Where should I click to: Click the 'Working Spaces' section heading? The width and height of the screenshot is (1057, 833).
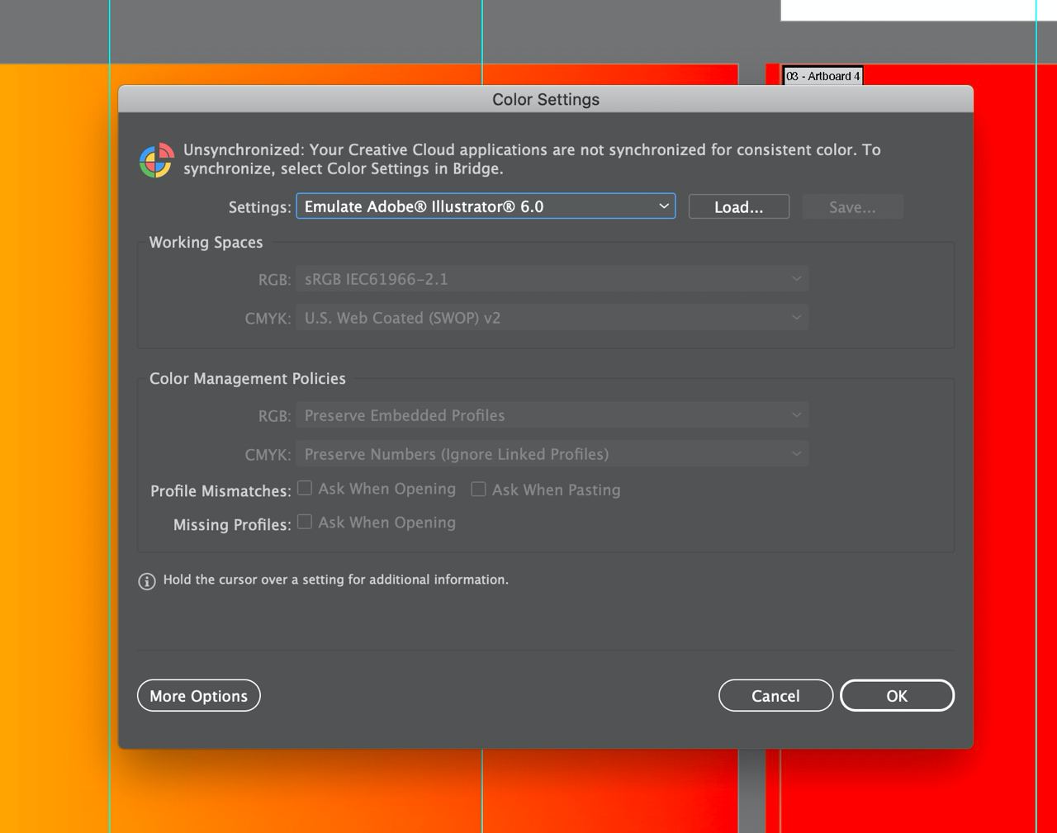pyautogui.click(x=206, y=242)
